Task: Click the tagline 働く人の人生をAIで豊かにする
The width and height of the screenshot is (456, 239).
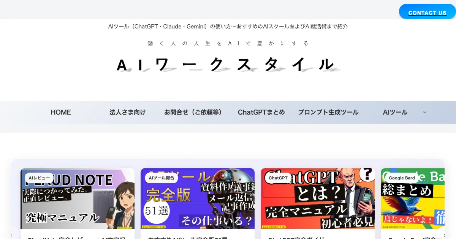Action: (x=228, y=43)
